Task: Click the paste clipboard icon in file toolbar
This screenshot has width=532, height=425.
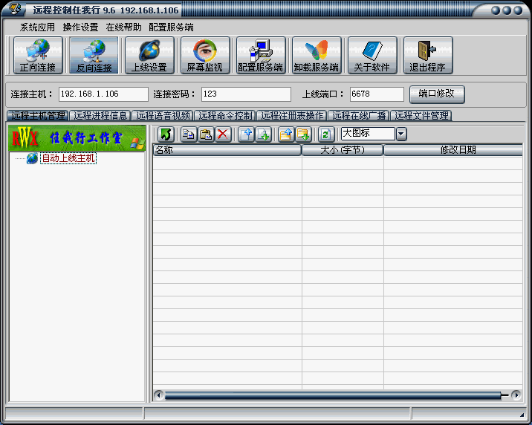Action: [205, 134]
